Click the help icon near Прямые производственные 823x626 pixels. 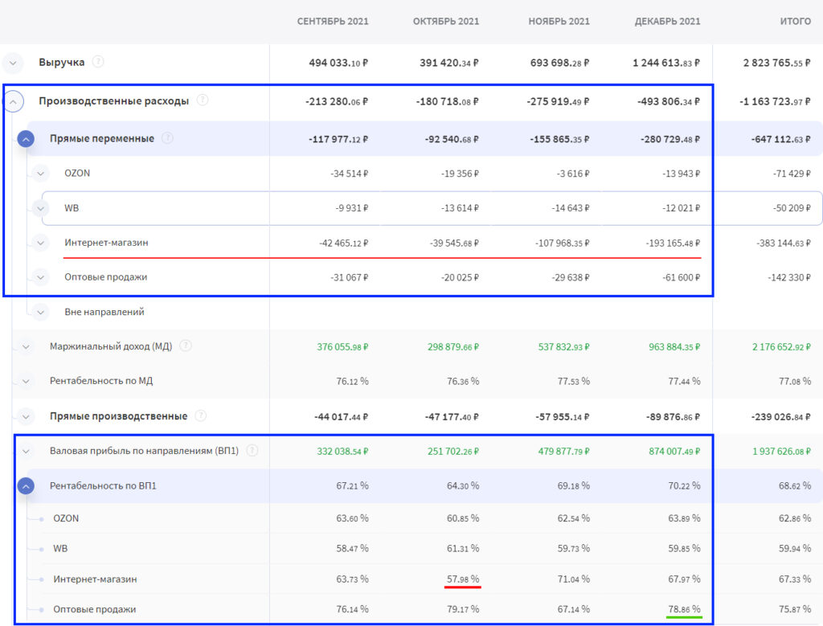tap(201, 415)
